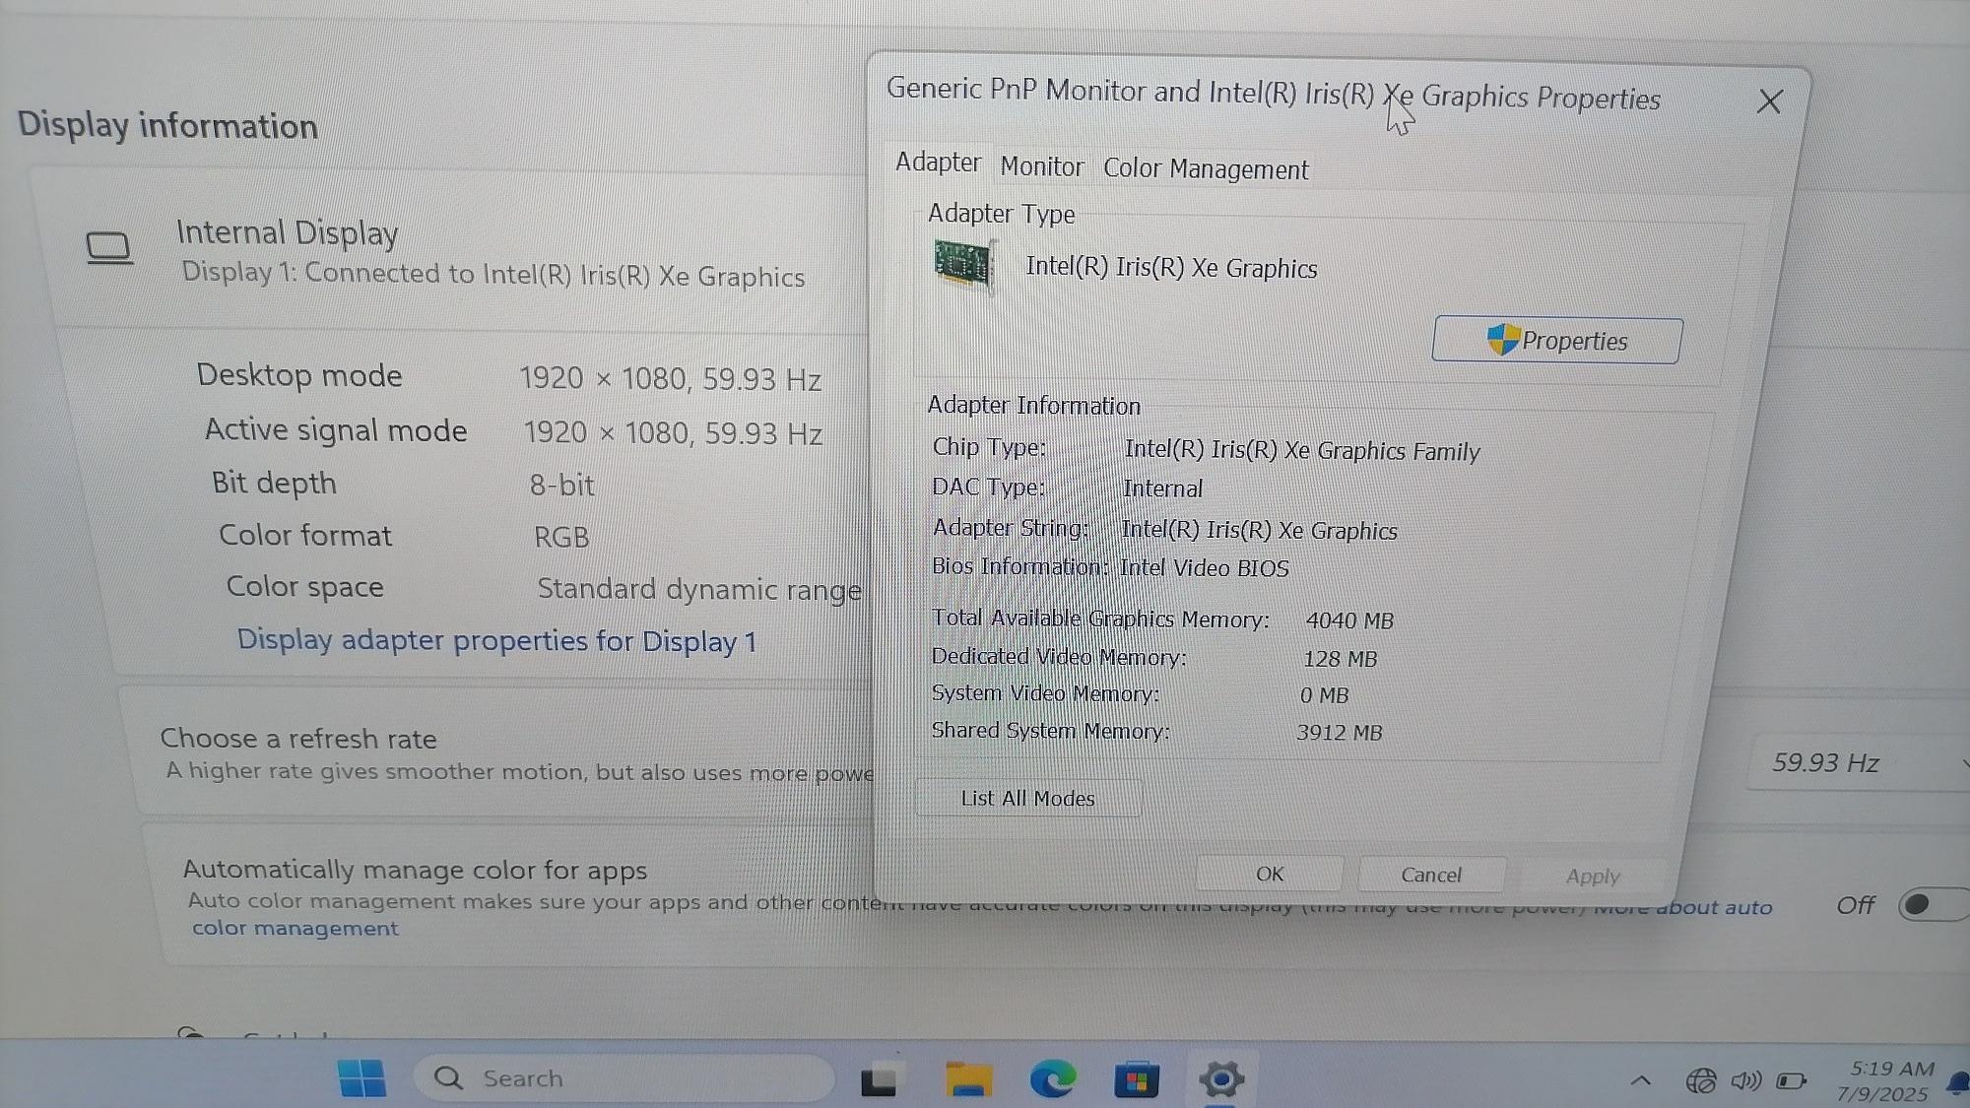Open Display adapter properties for Display 1
The height and width of the screenshot is (1108, 1970).
pyautogui.click(x=496, y=641)
